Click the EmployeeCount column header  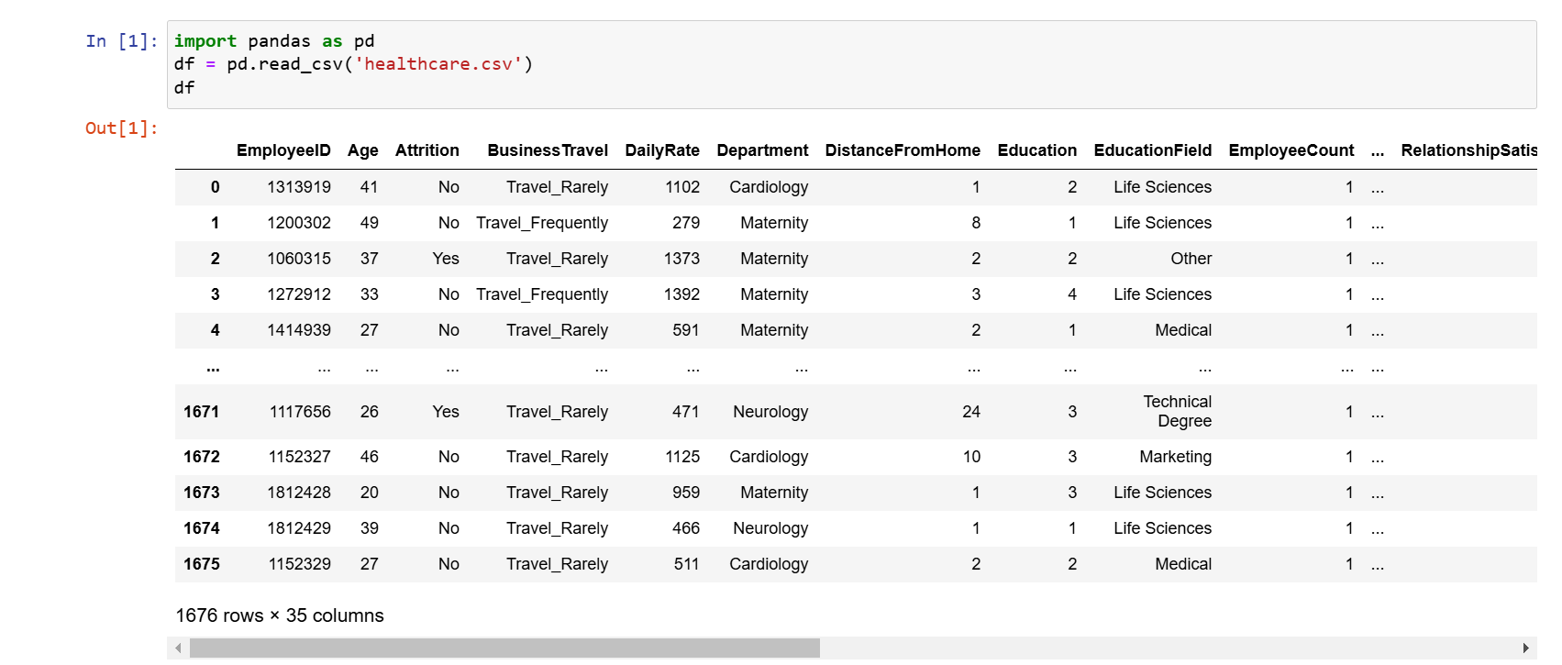pyautogui.click(x=1291, y=150)
